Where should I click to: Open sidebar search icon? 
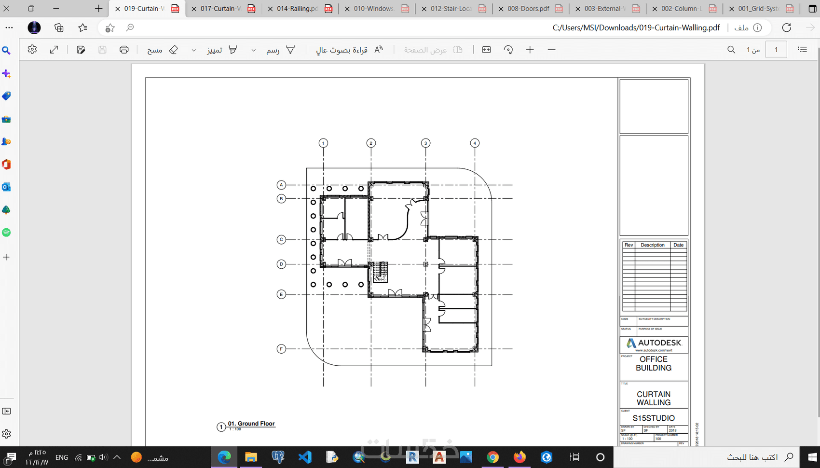click(x=7, y=50)
